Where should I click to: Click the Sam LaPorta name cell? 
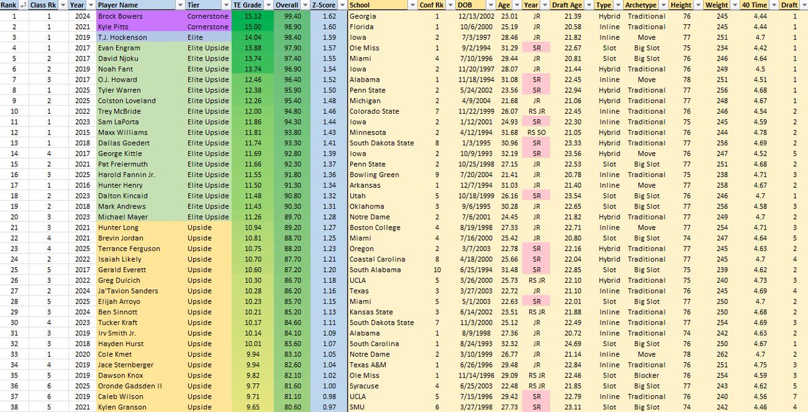pyautogui.click(x=140, y=122)
